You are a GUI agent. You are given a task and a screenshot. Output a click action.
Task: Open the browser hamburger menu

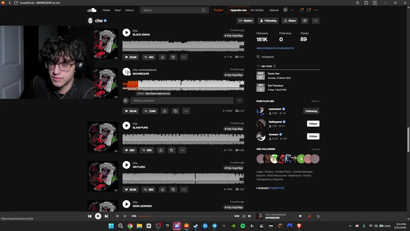tap(375, 3)
